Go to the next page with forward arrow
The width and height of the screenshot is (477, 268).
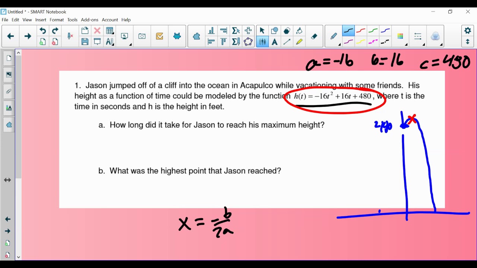[28, 36]
